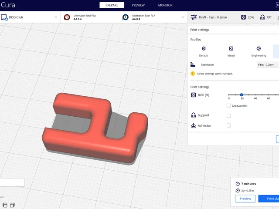Click the Preview button
This screenshot has height=209, width=279.
point(245,199)
